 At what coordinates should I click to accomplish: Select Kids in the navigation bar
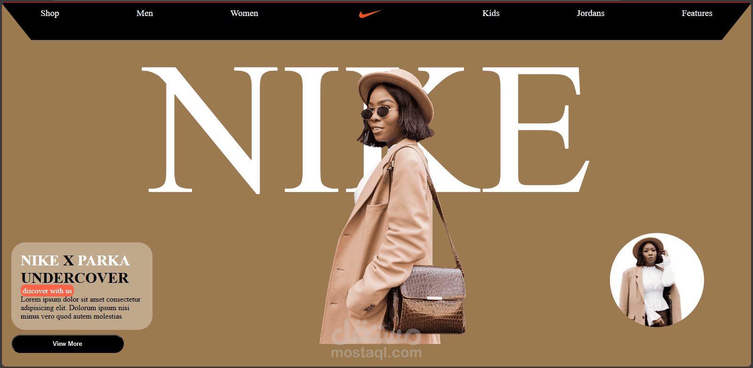point(491,13)
